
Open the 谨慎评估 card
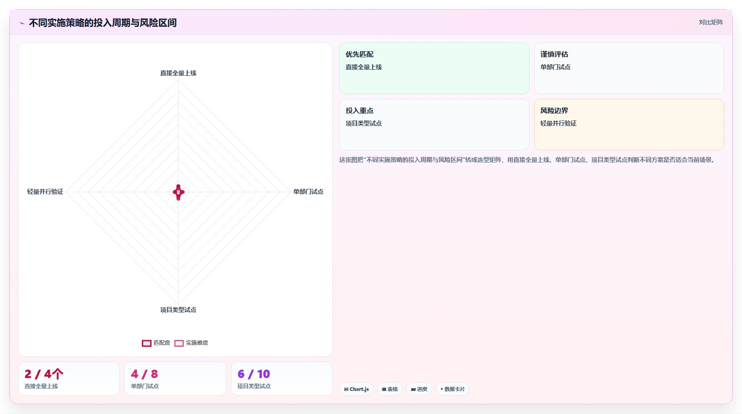629,68
